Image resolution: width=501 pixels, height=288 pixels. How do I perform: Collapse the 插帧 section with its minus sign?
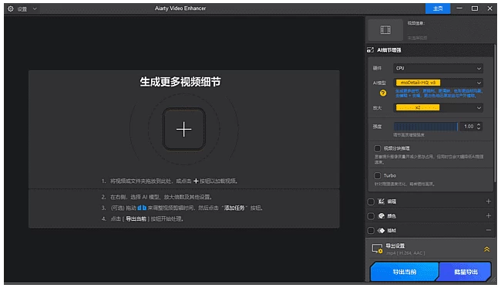(488, 230)
